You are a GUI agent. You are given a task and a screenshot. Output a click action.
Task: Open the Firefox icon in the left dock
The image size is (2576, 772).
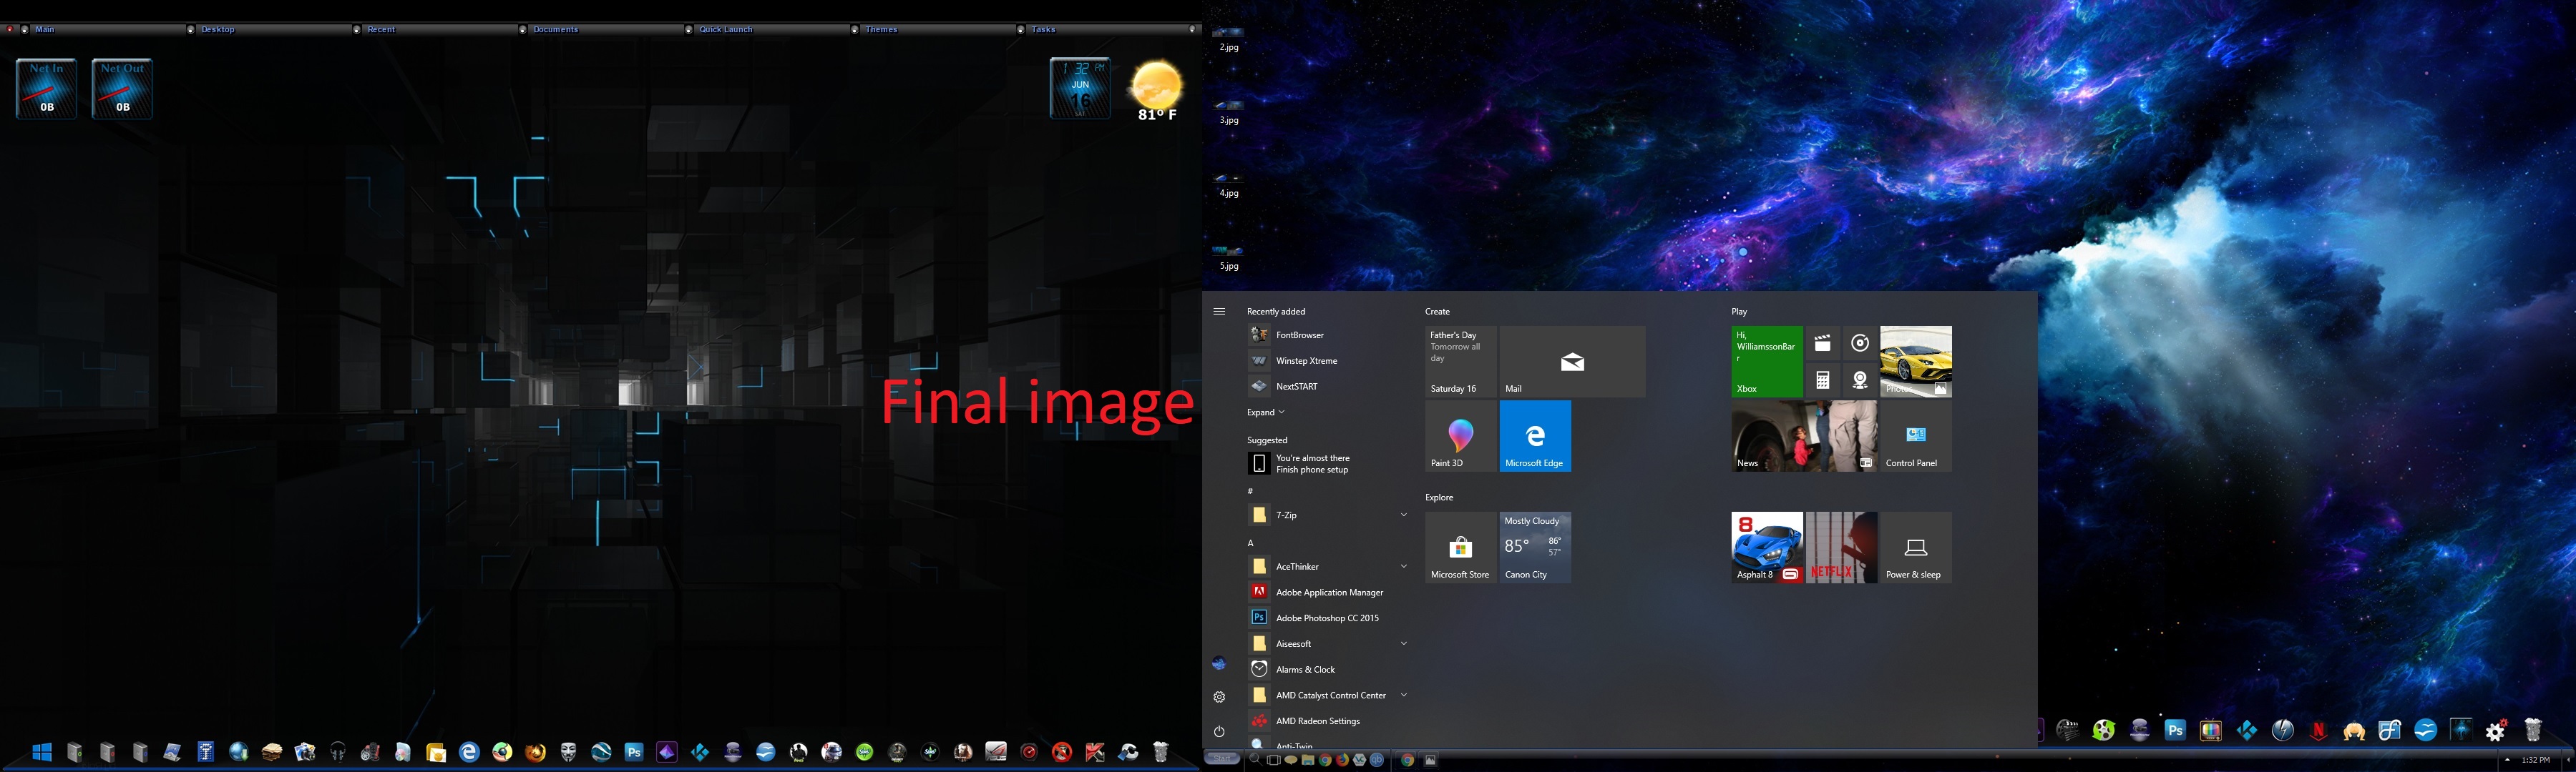point(535,752)
